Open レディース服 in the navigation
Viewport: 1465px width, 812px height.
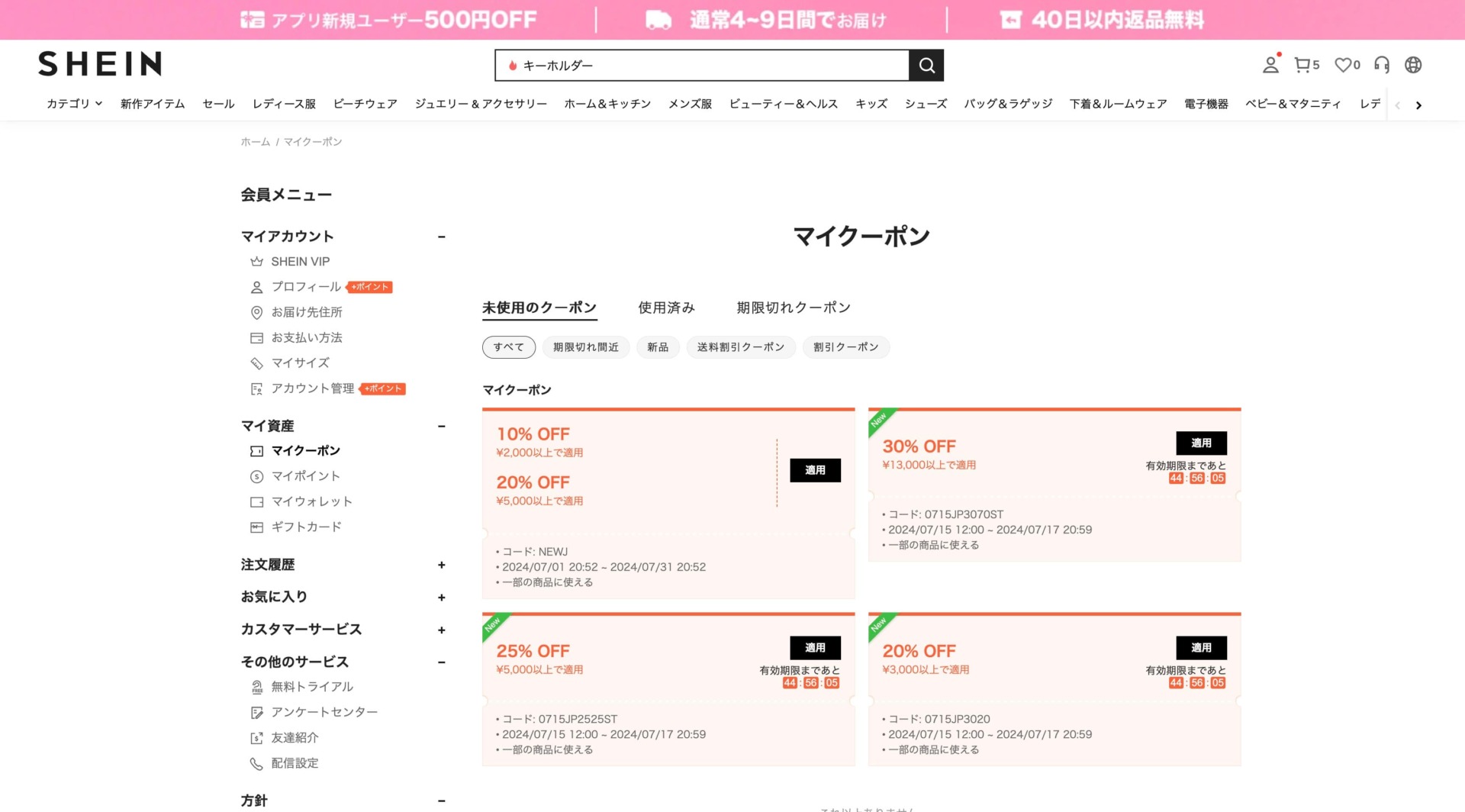(x=284, y=104)
